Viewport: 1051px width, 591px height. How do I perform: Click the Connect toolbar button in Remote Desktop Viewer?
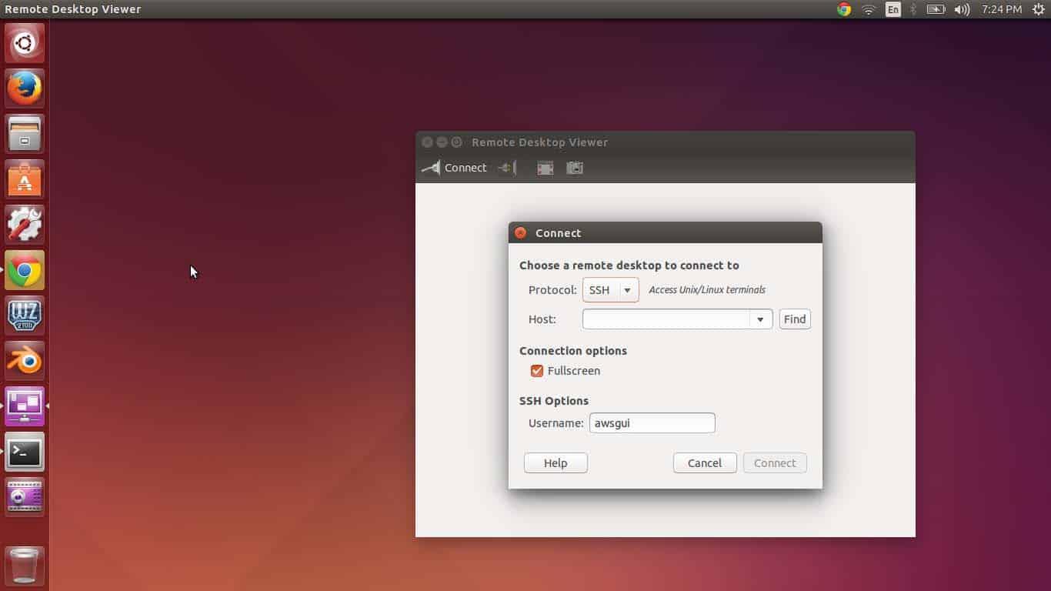point(455,168)
